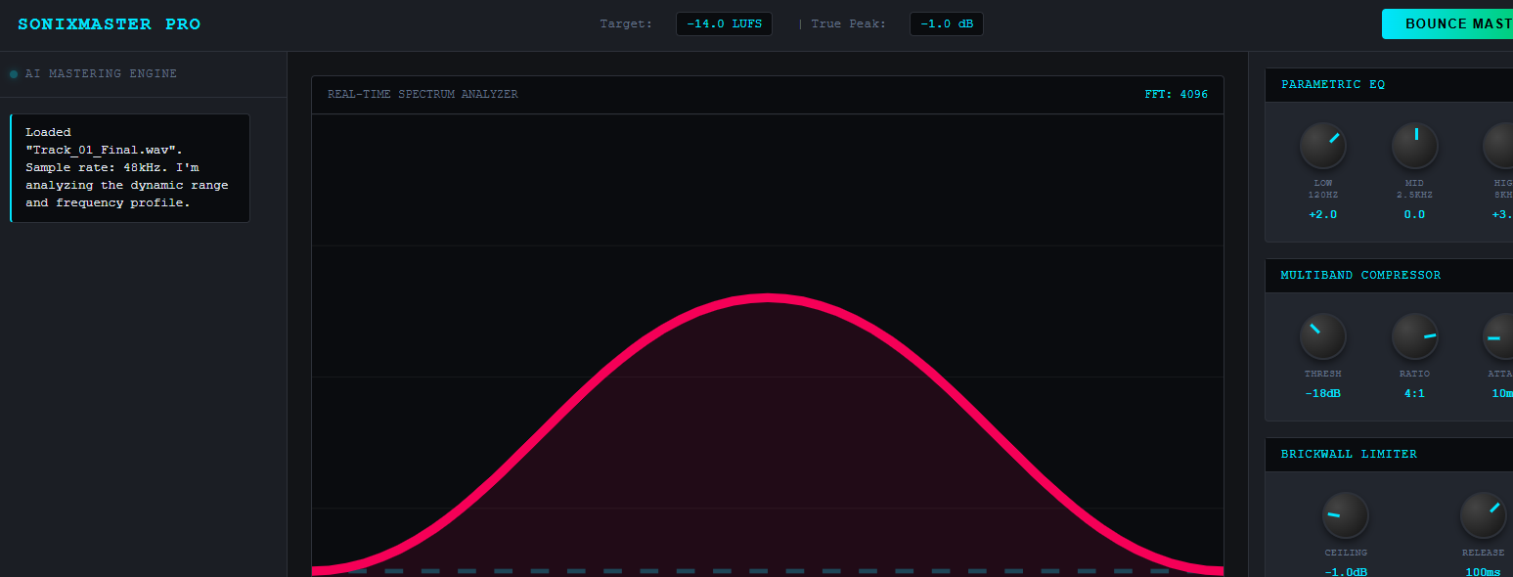Viewport: 1513px width, 577px height.
Task: Adjust the limiter Ceiling knob
Action: coord(1346,515)
